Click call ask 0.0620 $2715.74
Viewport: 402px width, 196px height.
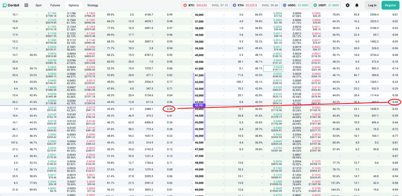point(91,75)
